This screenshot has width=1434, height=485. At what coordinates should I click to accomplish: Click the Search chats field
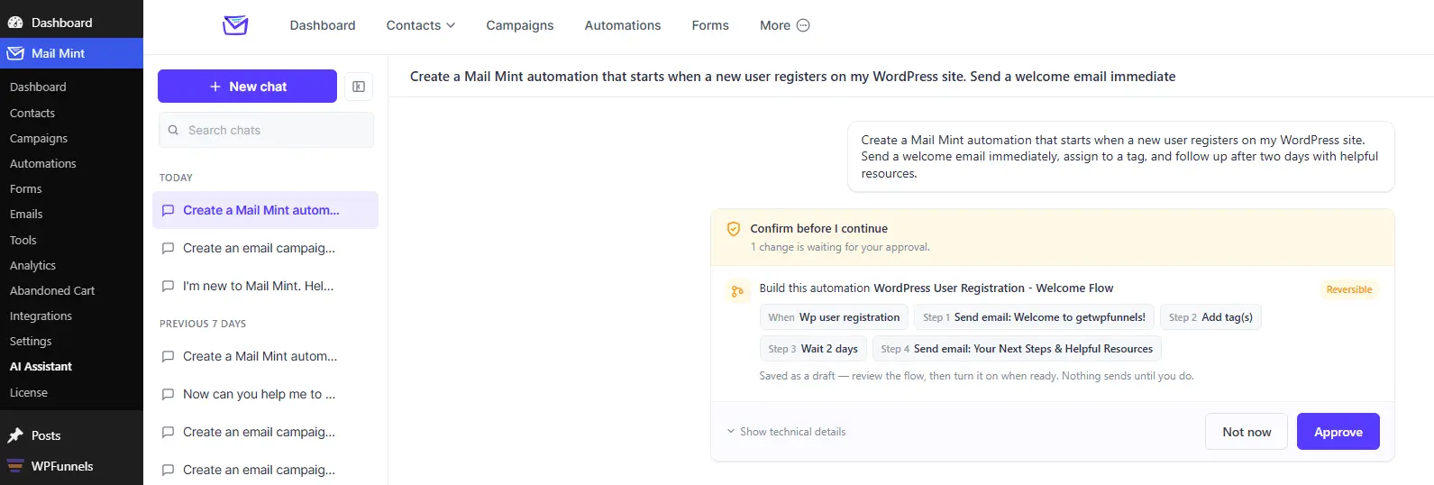267,130
